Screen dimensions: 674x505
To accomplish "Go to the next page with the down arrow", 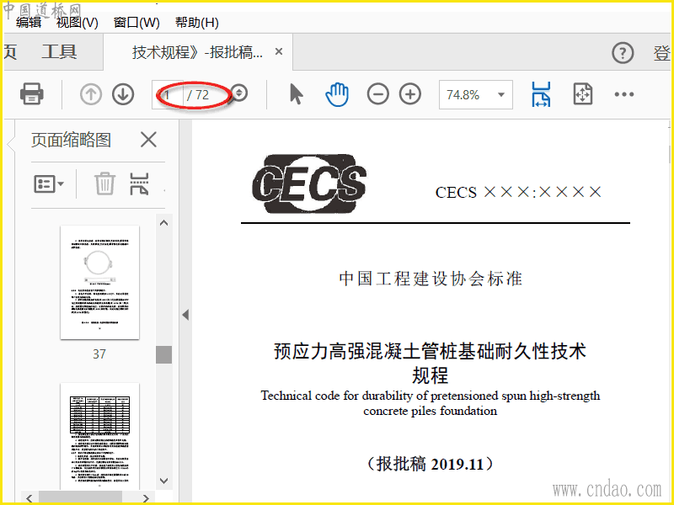I will click(x=123, y=94).
